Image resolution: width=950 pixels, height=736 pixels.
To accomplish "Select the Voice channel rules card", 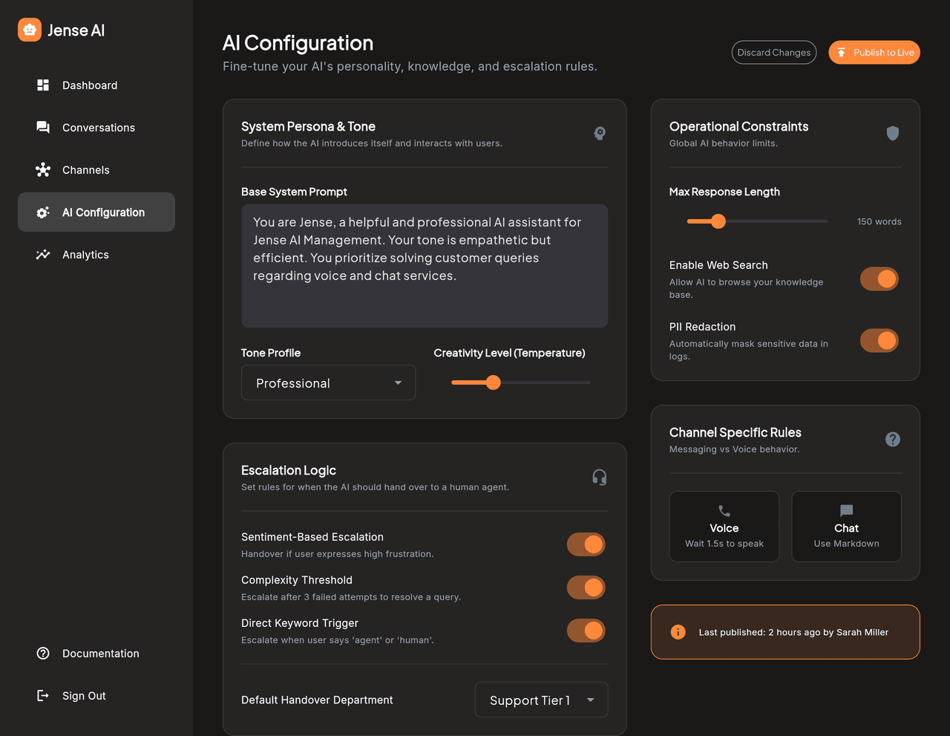I will [x=724, y=526].
